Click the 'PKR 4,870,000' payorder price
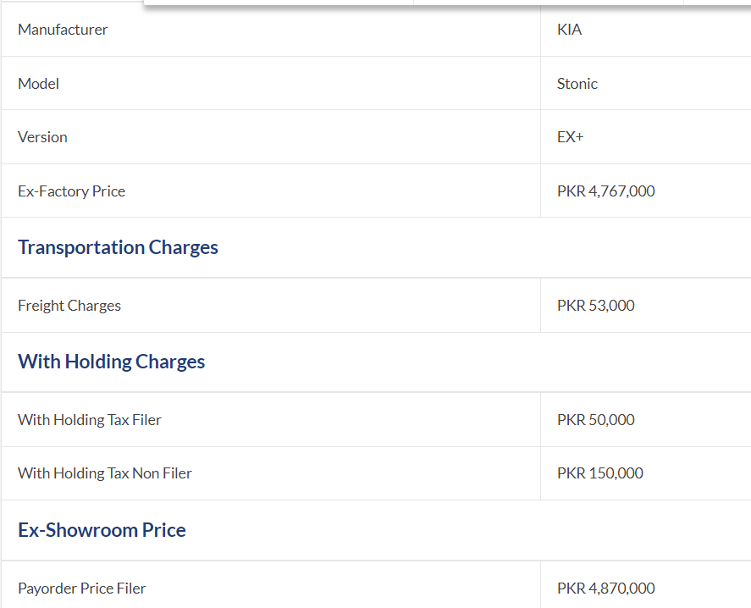Screen dimensions: 751x608 tap(606, 589)
